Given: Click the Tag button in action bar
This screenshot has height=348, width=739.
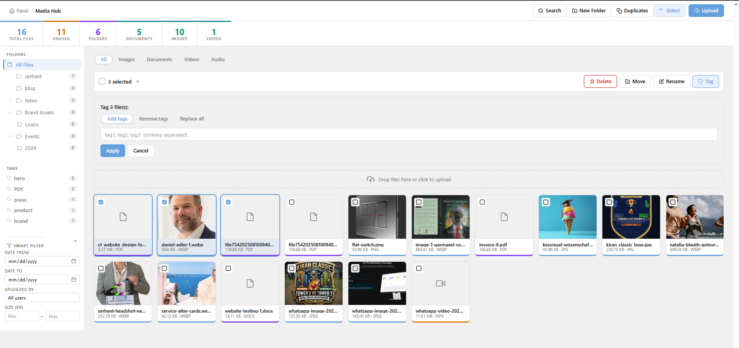Looking at the screenshot, I should pos(706,82).
